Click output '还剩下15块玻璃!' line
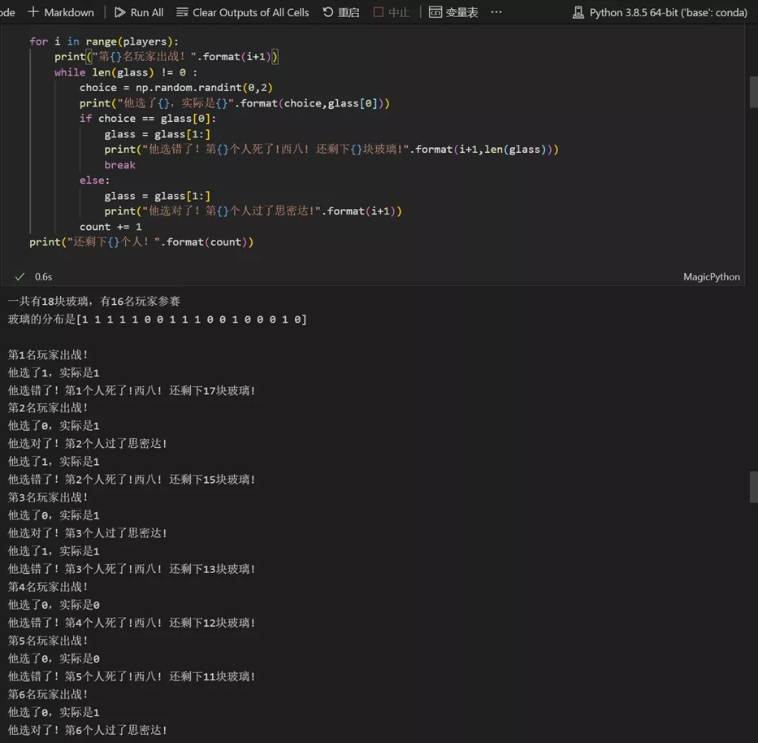Screen dimensions: 758x743 [131, 480]
